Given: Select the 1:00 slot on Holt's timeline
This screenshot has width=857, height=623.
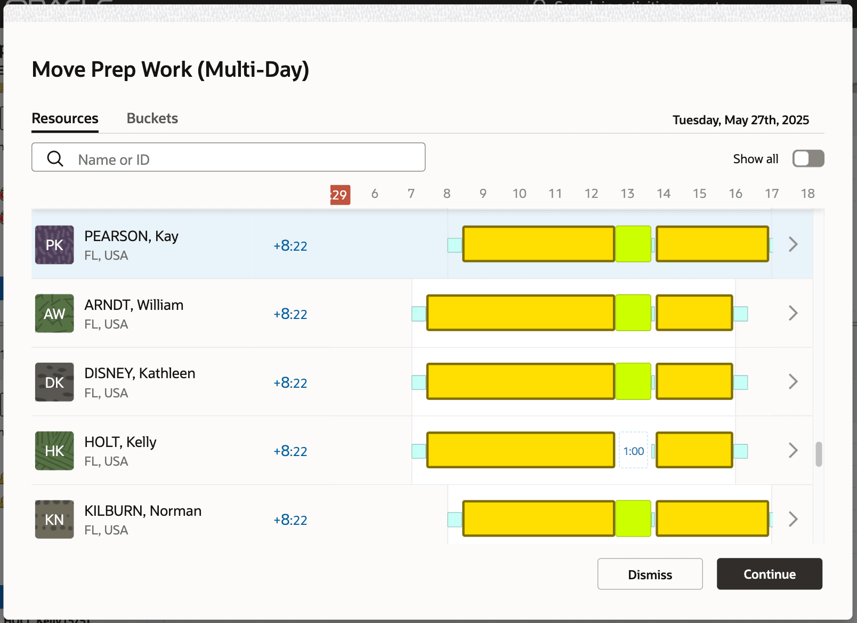Looking at the screenshot, I should [633, 451].
